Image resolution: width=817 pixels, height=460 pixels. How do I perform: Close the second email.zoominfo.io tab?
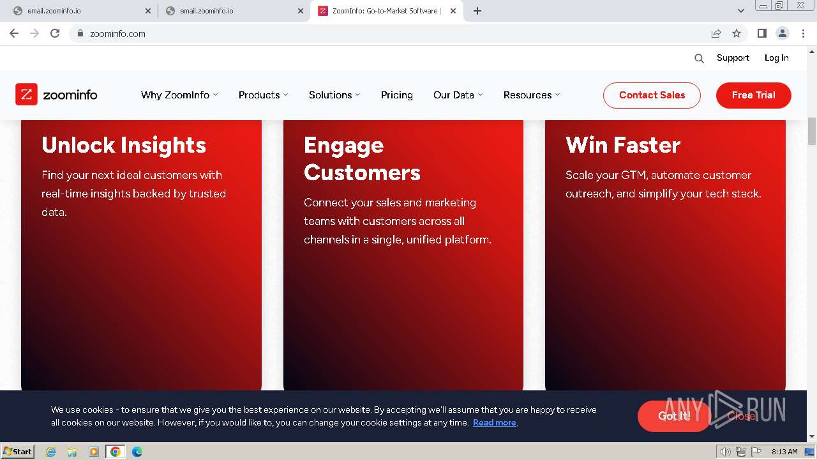pyautogui.click(x=301, y=11)
